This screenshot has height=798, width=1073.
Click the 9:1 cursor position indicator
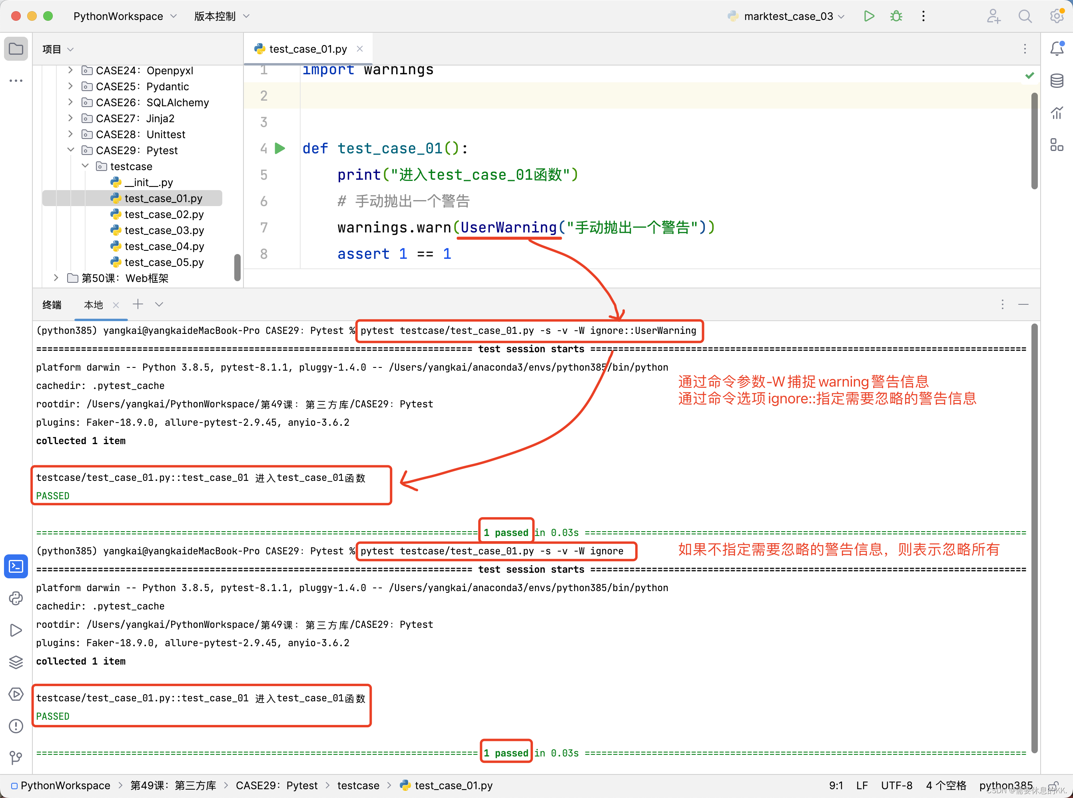pyautogui.click(x=836, y=786)
